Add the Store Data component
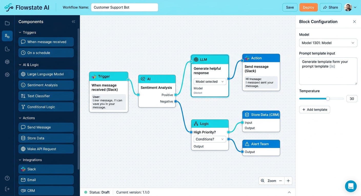The image size is (361, 196). click(46, 138)
